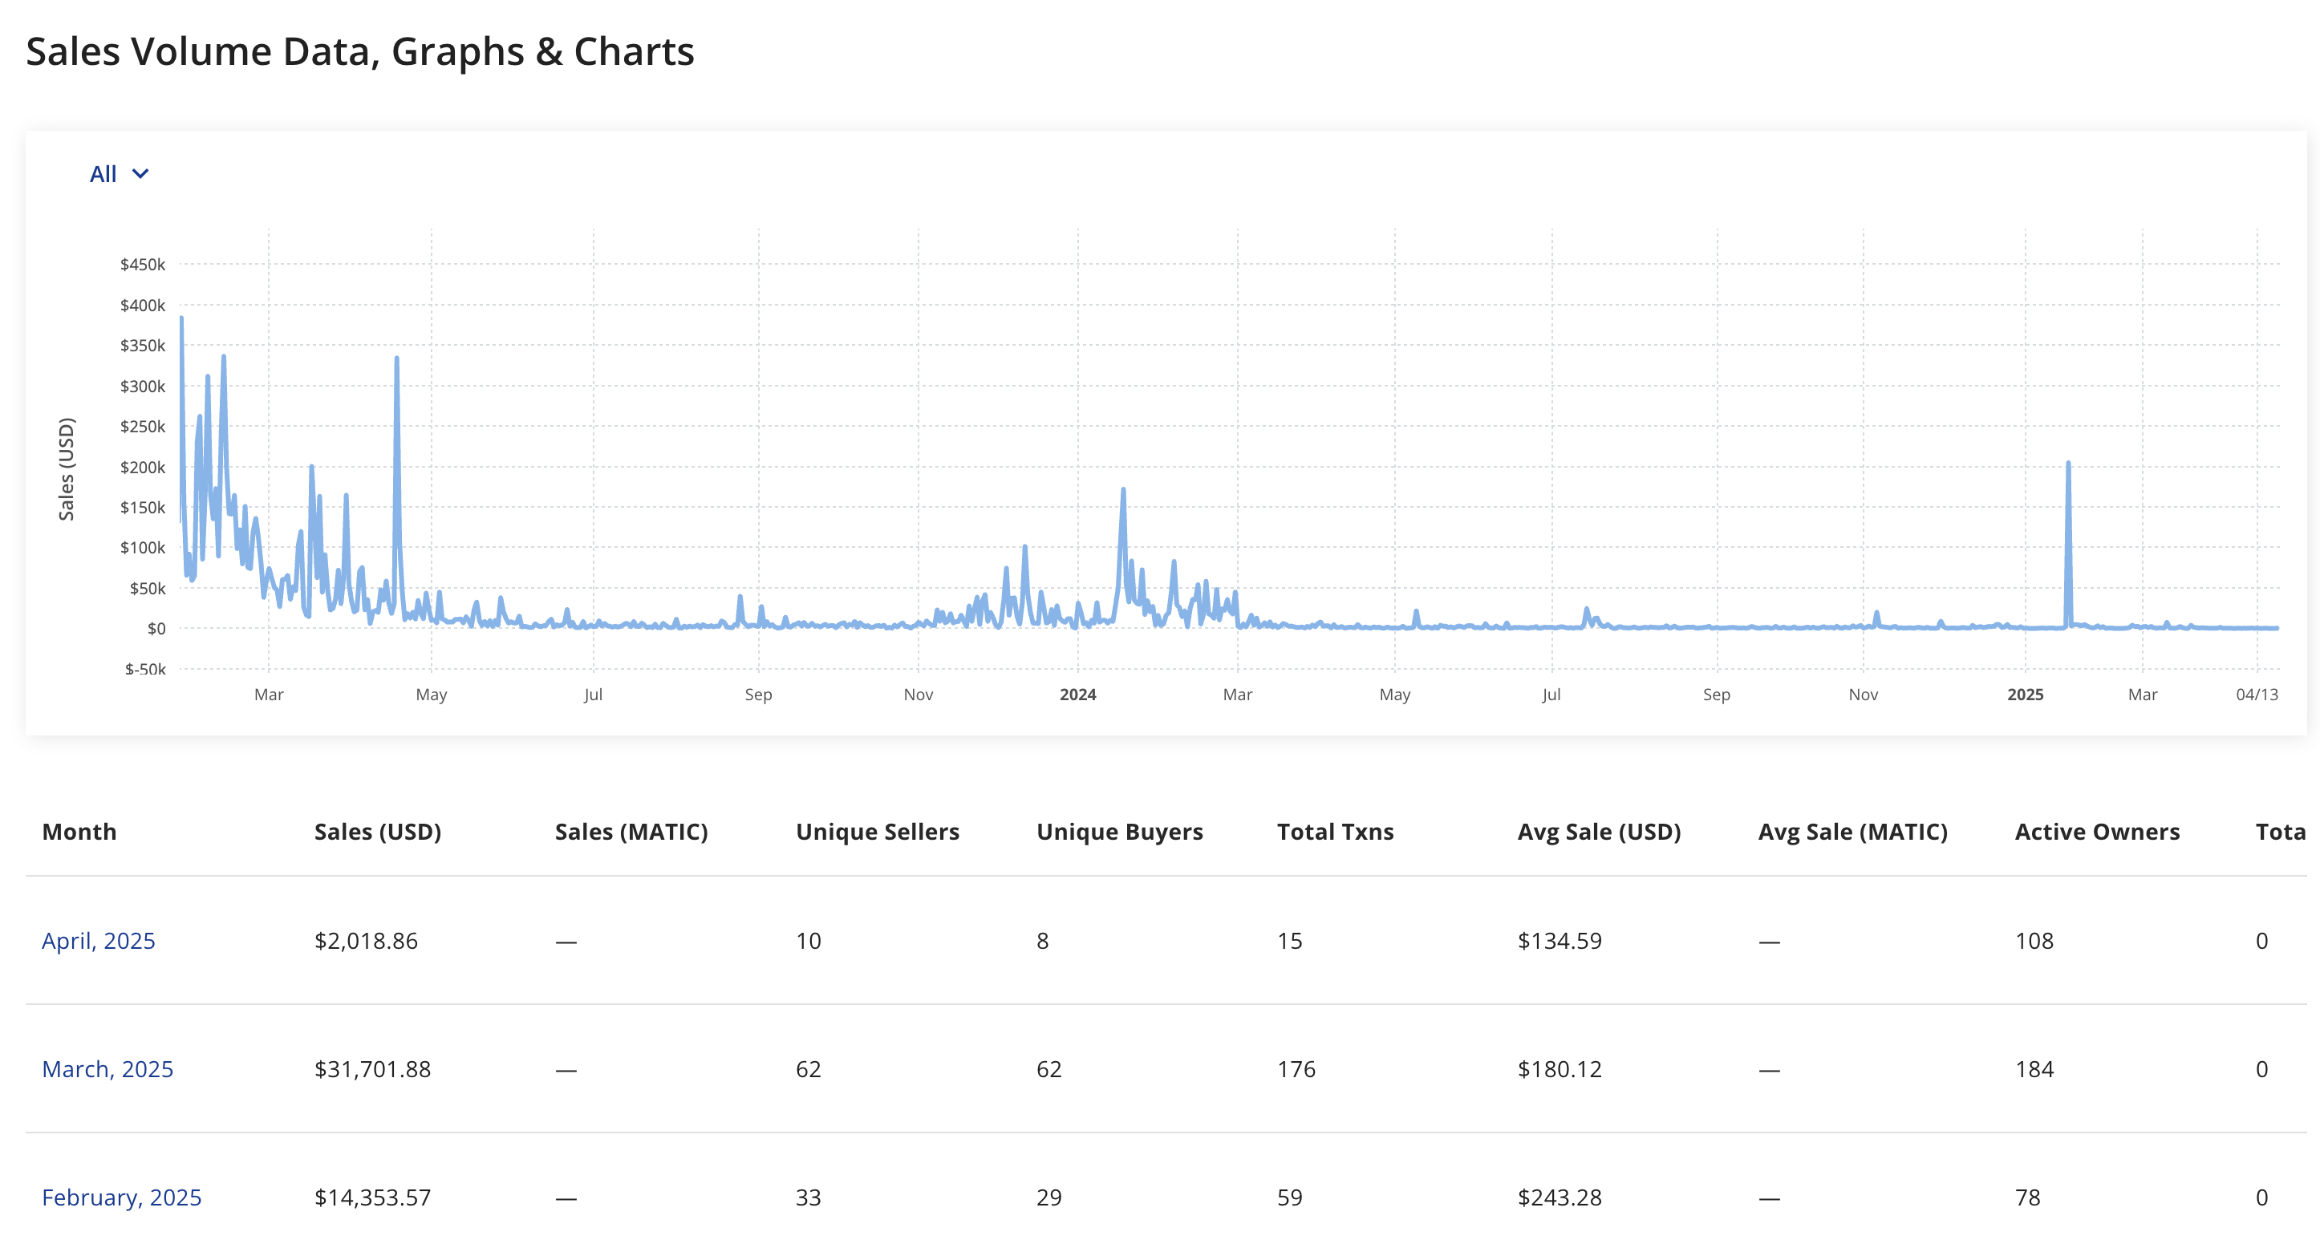Click the Total Txns column header
Screen dimensions: 2320x1248
(x=1335, y=831)
